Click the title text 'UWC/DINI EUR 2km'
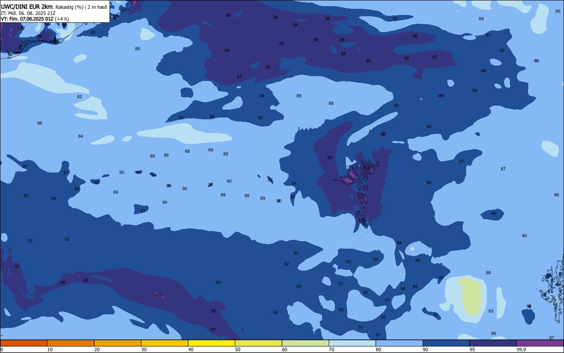The image size is (564, 353). click(x=27, y=7)
